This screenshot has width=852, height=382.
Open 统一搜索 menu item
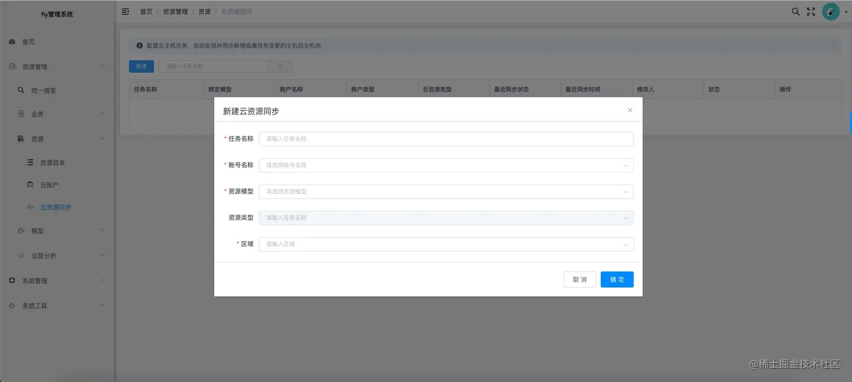(x=43, y=91)
